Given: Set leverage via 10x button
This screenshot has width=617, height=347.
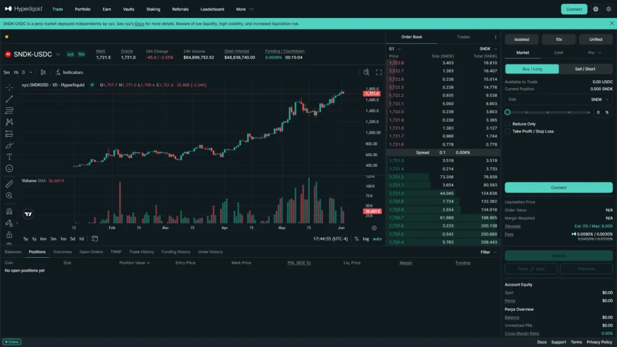Looking at the screenshot, I should [559, 39].
